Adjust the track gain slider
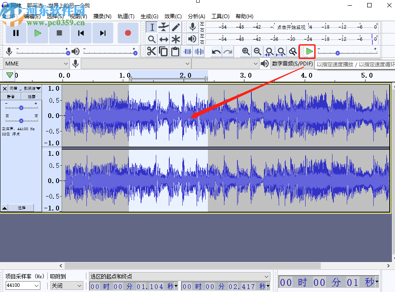395x292 pixels. (x=21, y=108)
